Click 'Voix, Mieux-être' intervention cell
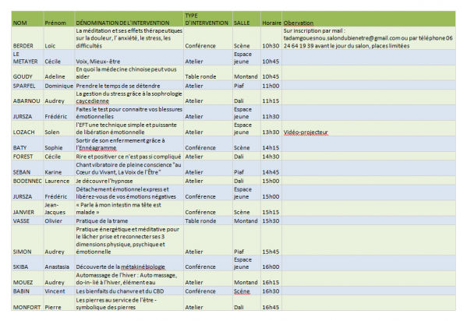The height and width of the screenshot is (321, 467). [129, 58]
